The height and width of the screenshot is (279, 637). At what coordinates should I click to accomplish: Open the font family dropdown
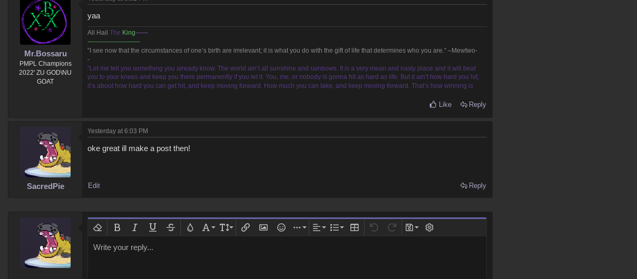pyautogui.click(x=208, y=227)
